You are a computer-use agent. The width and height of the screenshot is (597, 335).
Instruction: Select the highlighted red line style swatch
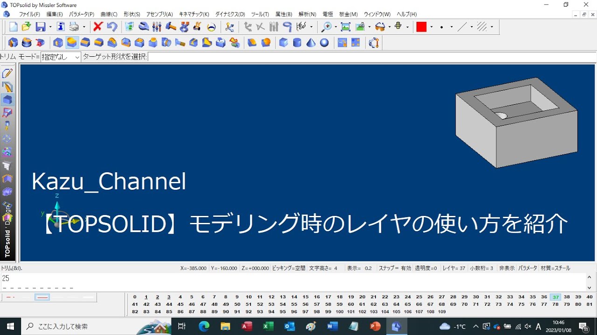pos(42,297)
